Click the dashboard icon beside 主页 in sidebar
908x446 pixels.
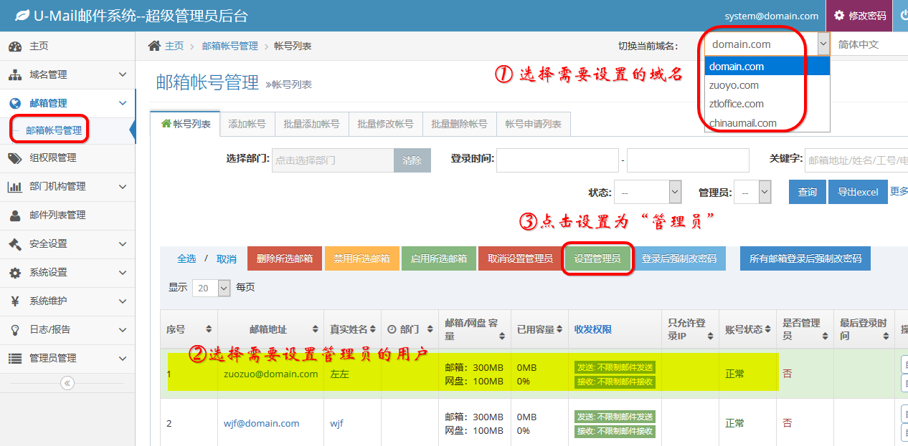tap(15, 46)
